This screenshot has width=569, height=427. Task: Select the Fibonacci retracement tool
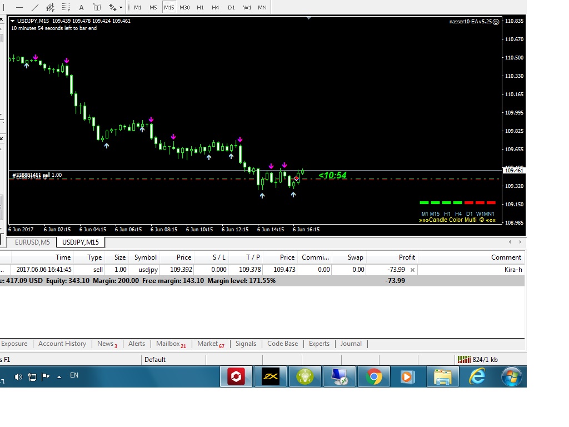66,7
